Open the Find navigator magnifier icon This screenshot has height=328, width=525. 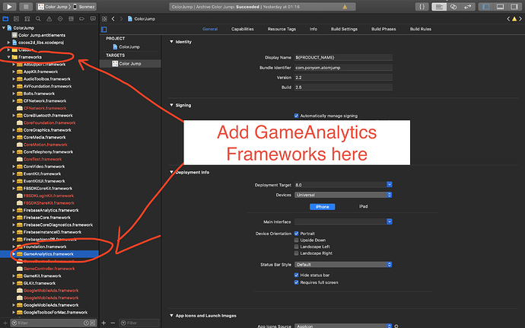38,19
